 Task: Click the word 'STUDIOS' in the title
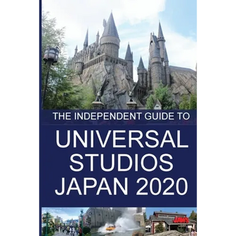point(121,163)
